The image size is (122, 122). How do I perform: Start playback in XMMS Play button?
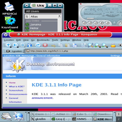click(90, 23)
